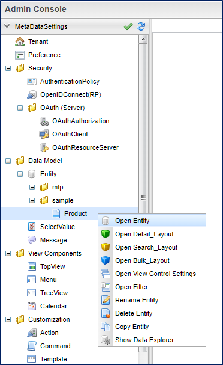This screenshot has height=365, width=223.
Task: Choose Rename Entity menu entry
Action: (152, 301)
